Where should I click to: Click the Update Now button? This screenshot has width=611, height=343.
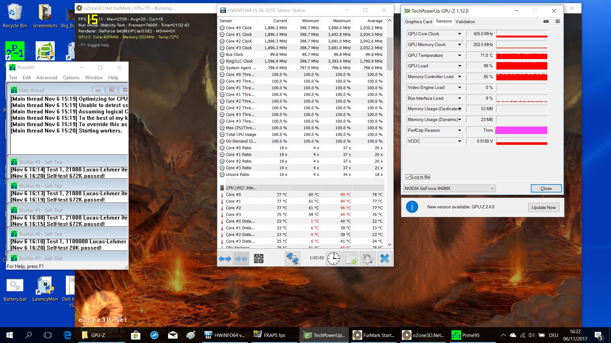(543, 207)
